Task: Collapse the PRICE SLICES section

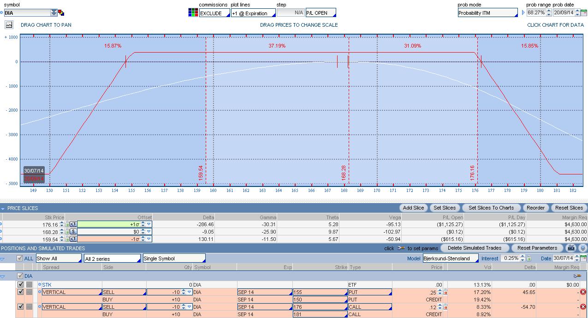Action: pyautogui.click(x=3, y=208)
